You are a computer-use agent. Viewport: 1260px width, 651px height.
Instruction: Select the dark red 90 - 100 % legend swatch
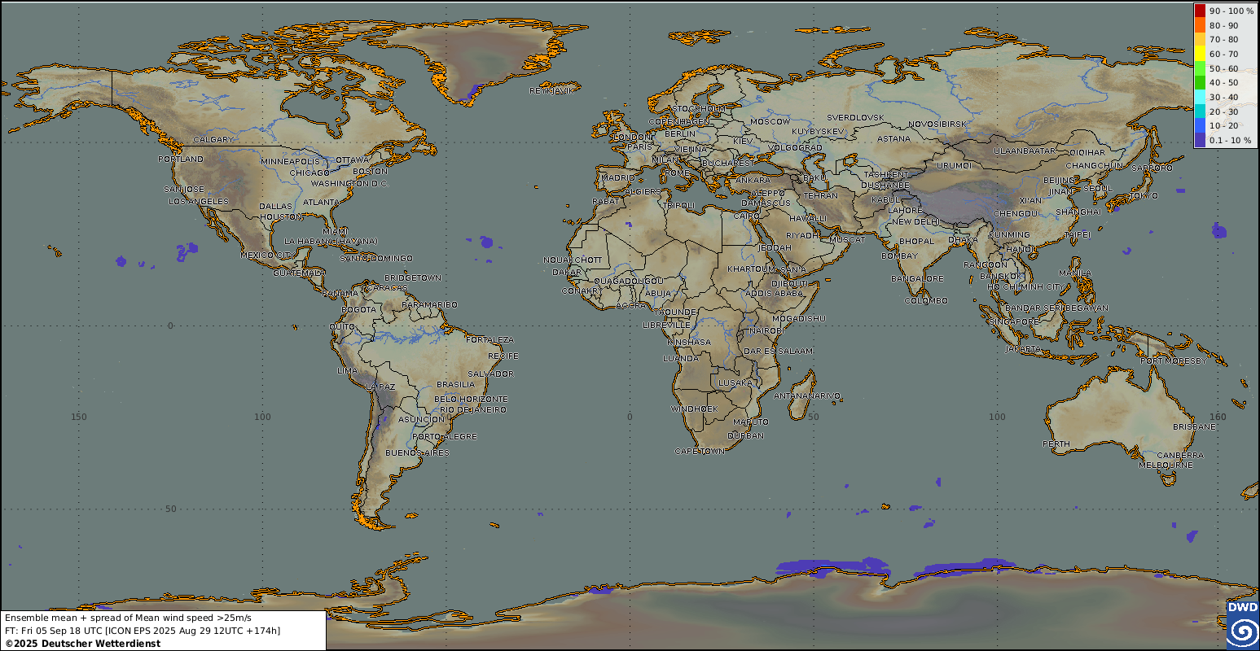click(x=1200, y=11)
